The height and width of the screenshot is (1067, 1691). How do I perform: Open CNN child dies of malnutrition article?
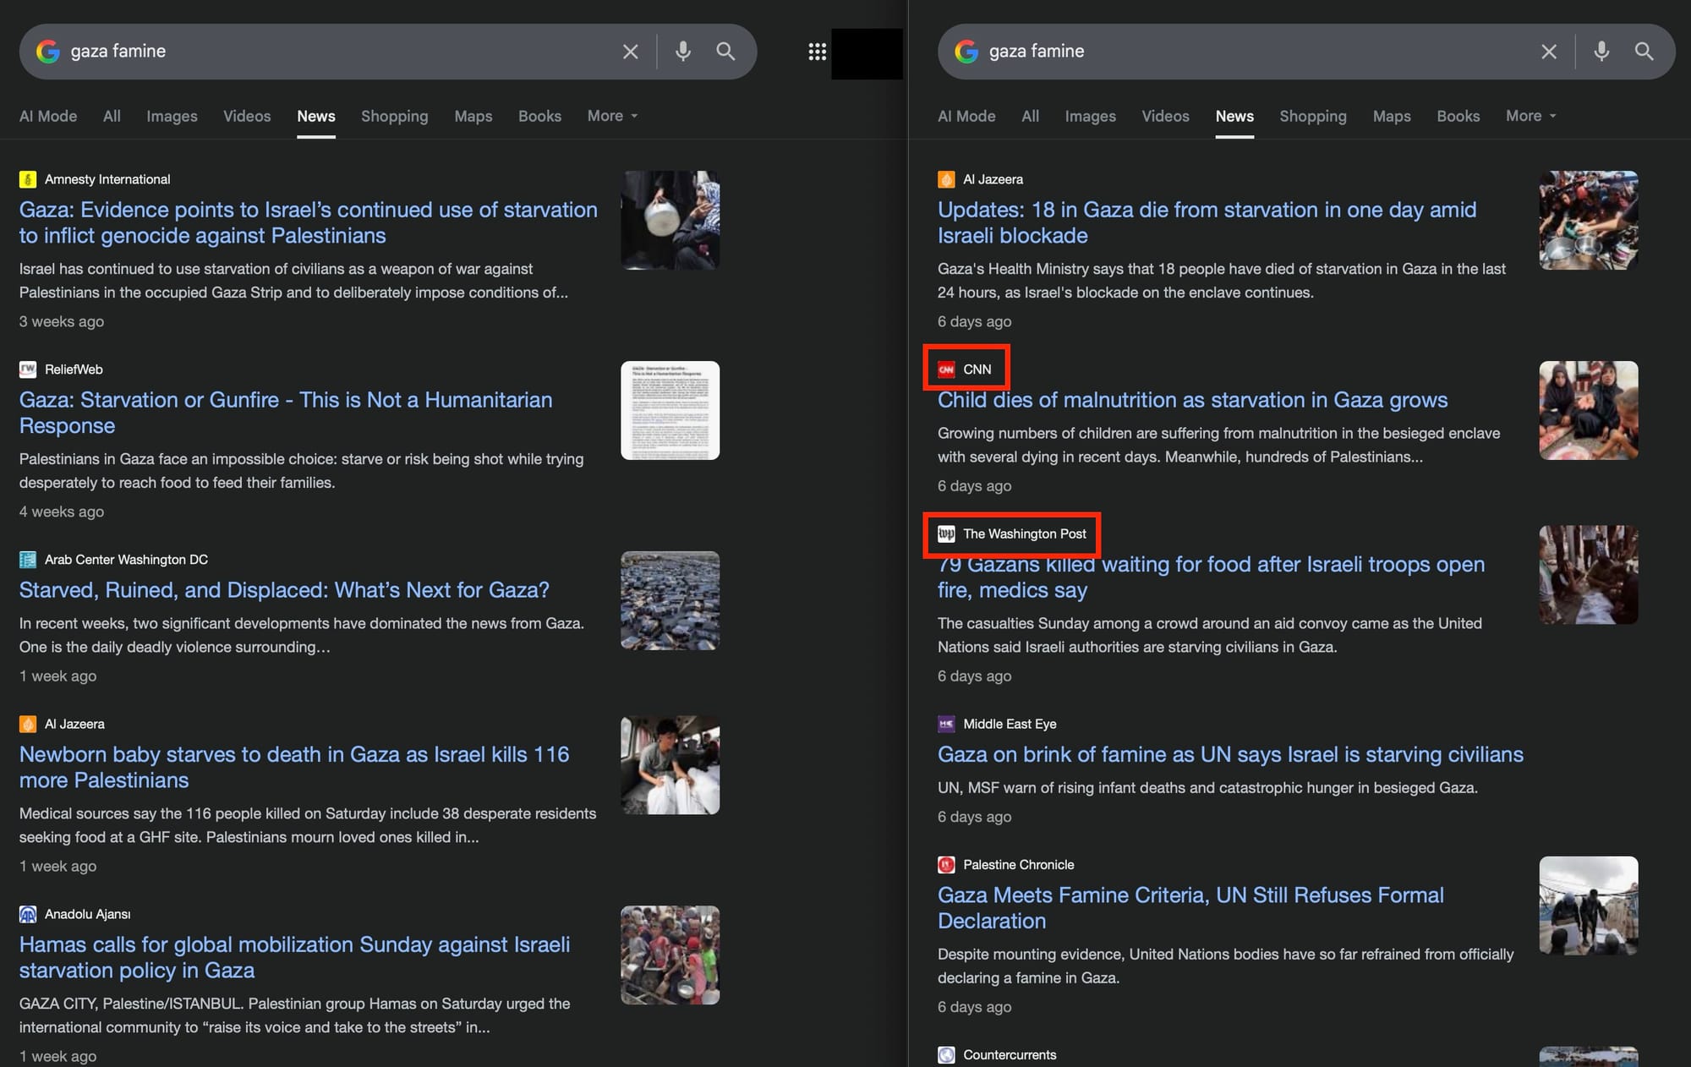coord(1192,400)
